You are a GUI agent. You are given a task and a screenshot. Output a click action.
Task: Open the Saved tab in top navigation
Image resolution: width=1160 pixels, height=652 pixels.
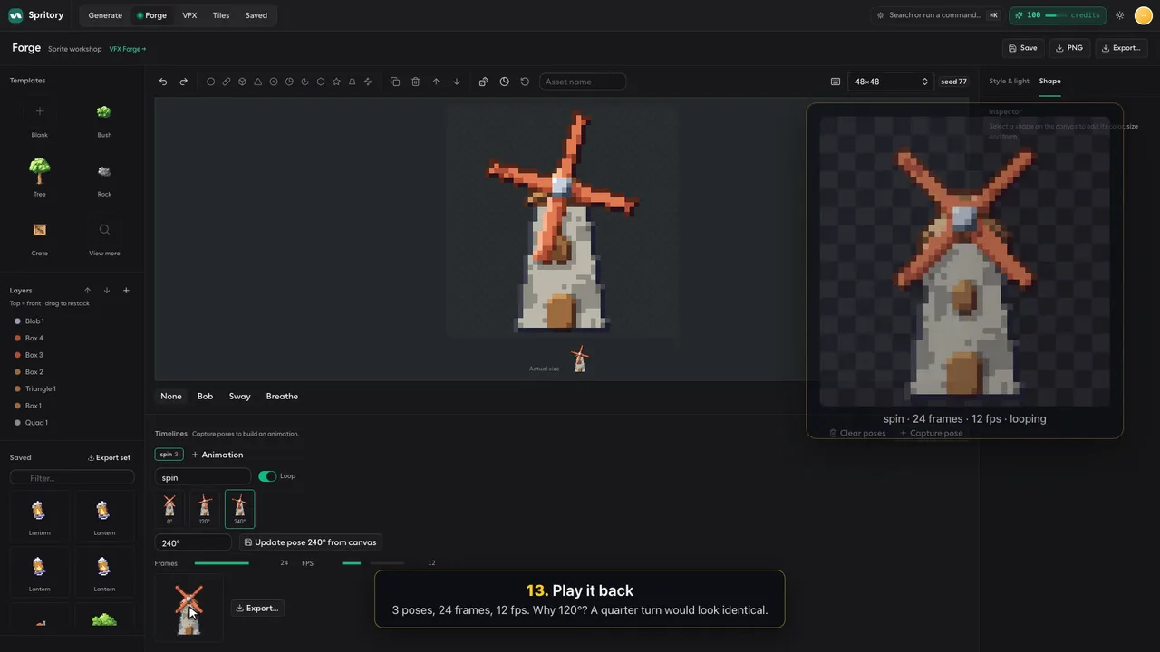tap(256, 15)
